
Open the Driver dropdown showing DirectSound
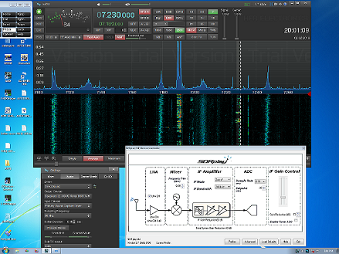point(68,186)
